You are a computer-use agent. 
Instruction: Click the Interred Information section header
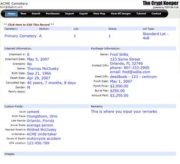pyautogui.click(x=47, y=49)
